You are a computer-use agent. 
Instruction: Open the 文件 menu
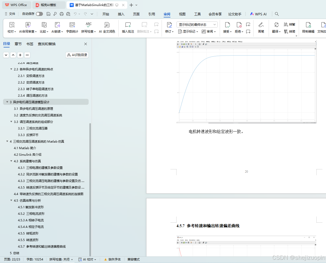pos(10,14)
